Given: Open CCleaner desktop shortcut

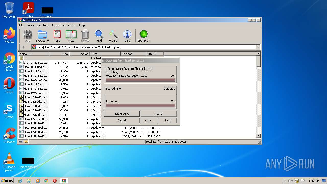Looking at the screenshot, I should click(x=9, y=135).
